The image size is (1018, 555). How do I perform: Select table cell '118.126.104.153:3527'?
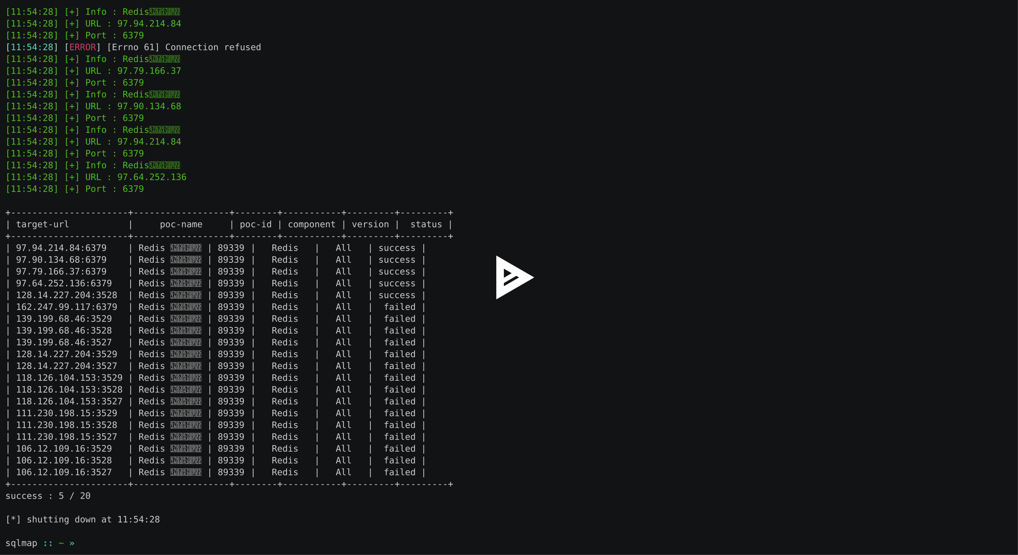pos(69,402)
